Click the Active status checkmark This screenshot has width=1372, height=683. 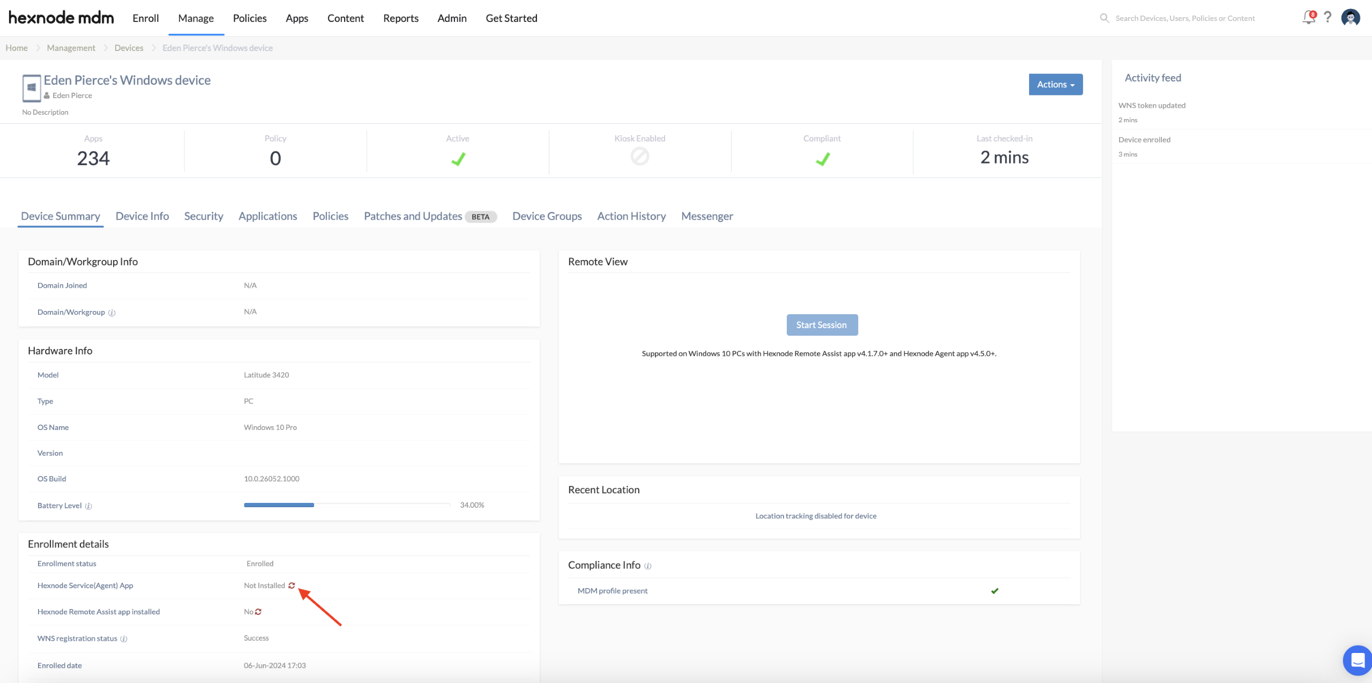click(x=458, y=159)
